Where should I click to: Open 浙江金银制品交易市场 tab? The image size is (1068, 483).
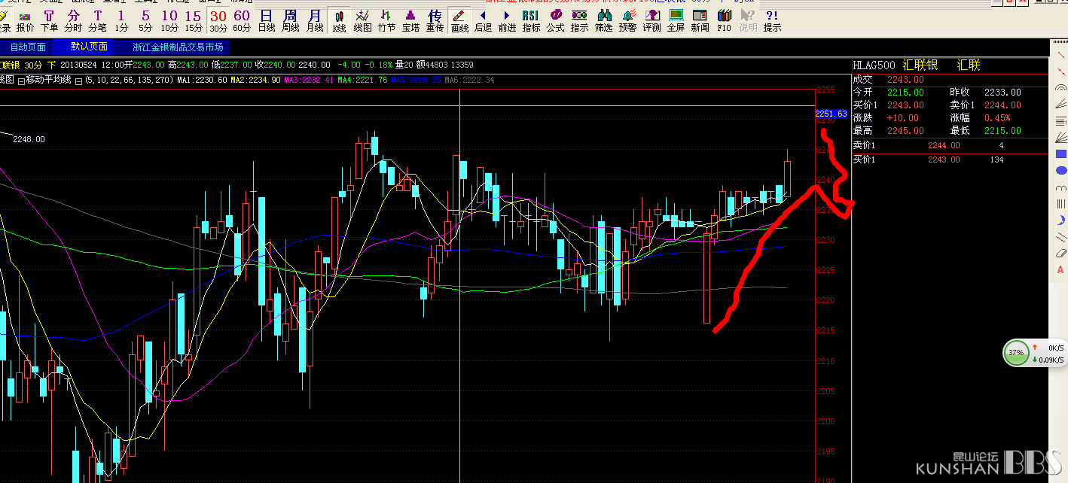click(178, 47)
